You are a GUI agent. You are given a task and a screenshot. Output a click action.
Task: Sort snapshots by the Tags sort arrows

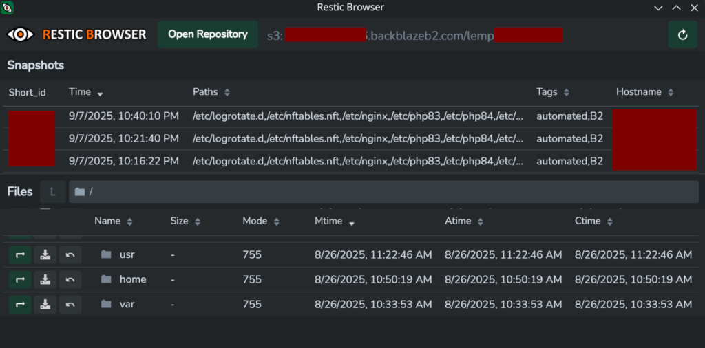567,92
